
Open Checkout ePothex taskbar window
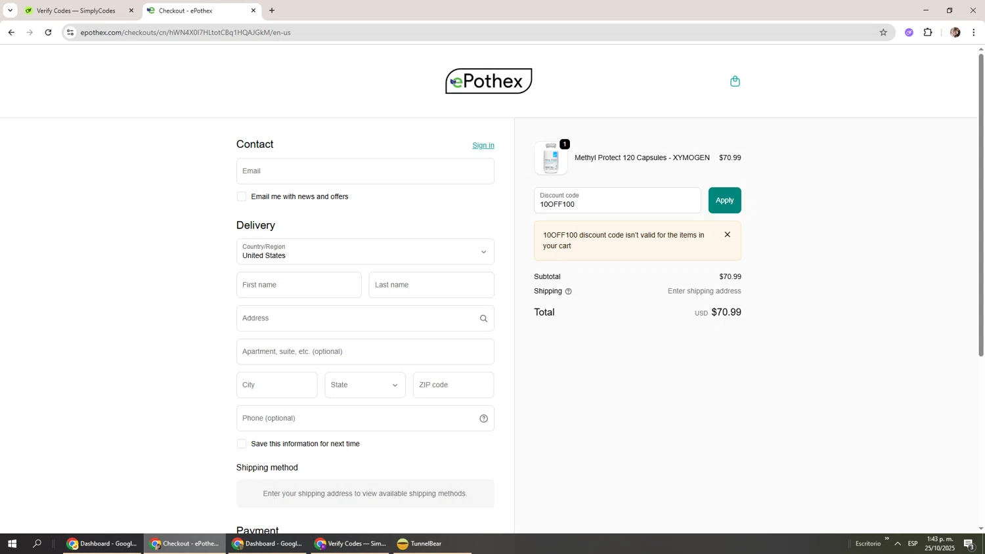[185, 543]
